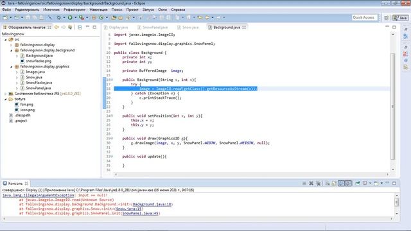Run the program with green Run button
Screen dimensions: 411x231
(70, 17)
